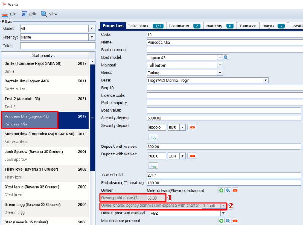Click the Boat Value field

224,110
